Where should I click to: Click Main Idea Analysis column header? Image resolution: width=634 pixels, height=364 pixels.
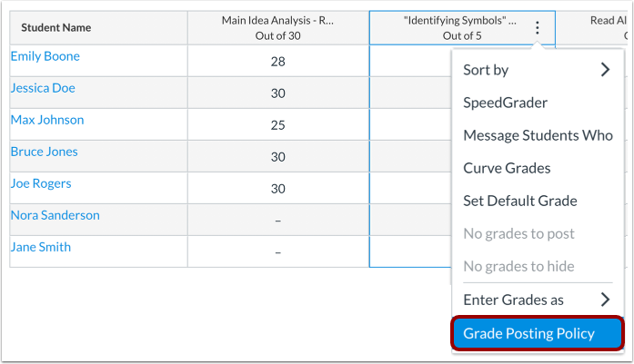tap(277, 27)
